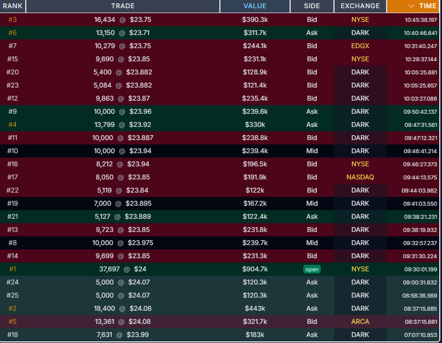Select trade 8,050 @ $23.85
Image resolution: width=442 pixels, height=343 pixels.
(x=123, y=177)
